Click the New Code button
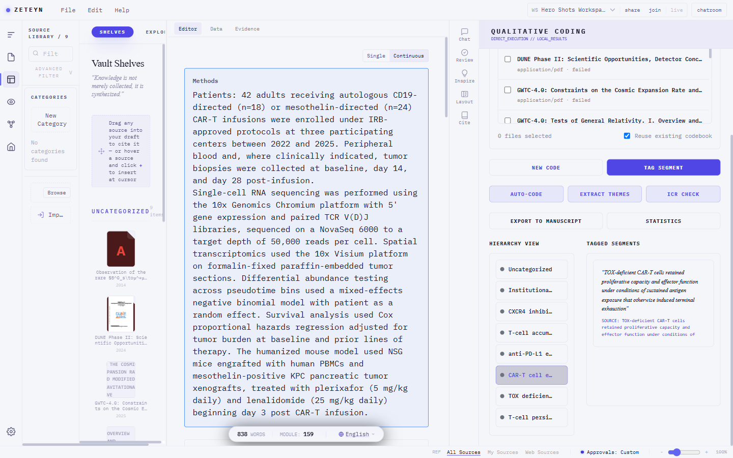Viewport: 733px width, 458px height. (546, 167)
